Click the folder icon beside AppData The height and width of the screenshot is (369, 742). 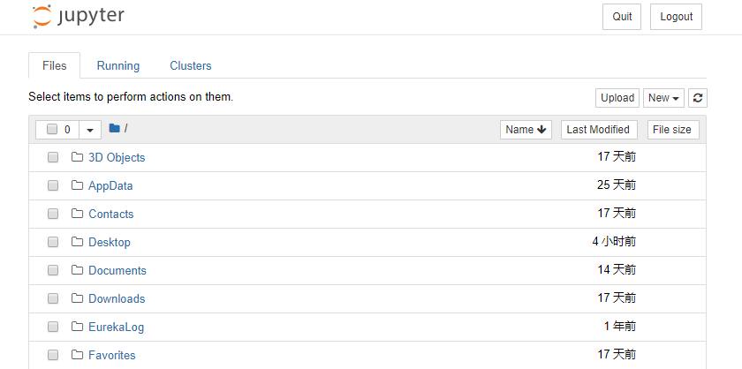point(77,185)
